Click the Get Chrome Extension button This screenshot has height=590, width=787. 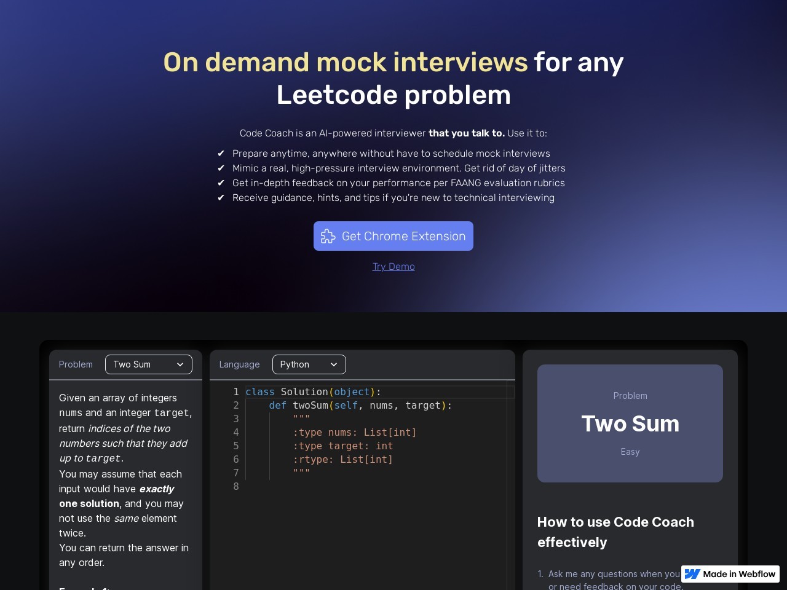click(x=393, y=236)
